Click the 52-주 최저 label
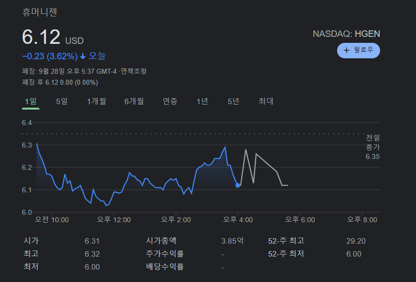Image resolution: width=416 pixels, height=282 pixels. pyautogui.click(x=286, y=254)
